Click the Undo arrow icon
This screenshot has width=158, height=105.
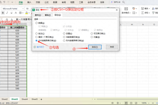coord(4,2)
